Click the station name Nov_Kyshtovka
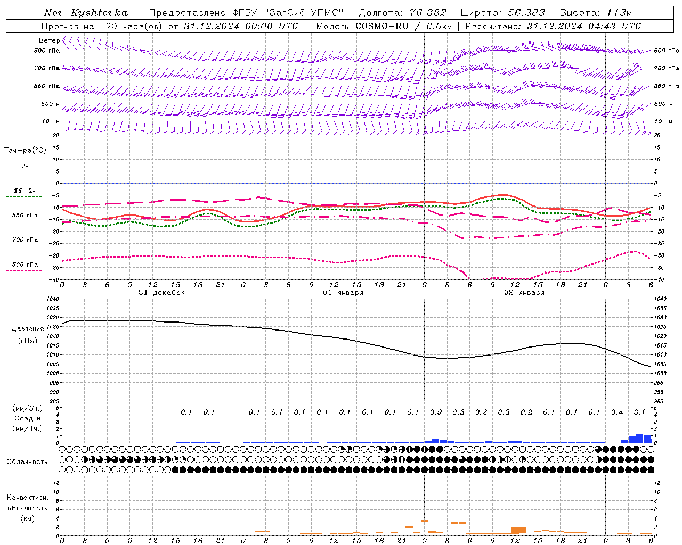This screenshot has height=545, width=682. point(86,13)
